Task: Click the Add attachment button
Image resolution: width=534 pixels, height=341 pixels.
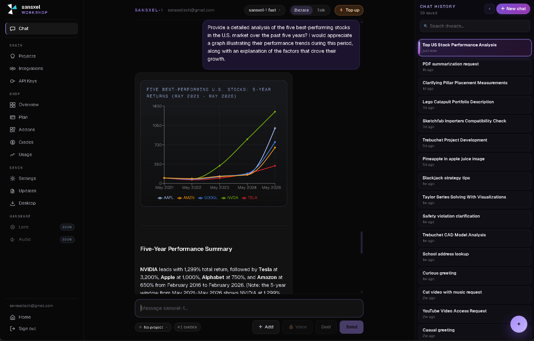Action: (x=266, y=327)
